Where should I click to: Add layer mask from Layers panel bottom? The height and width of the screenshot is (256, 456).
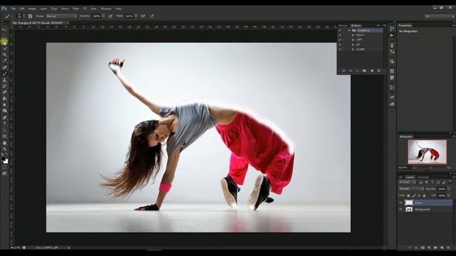coord(423,247)
